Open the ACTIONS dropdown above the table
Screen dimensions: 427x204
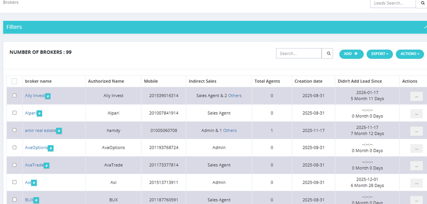tap(409, 54)
